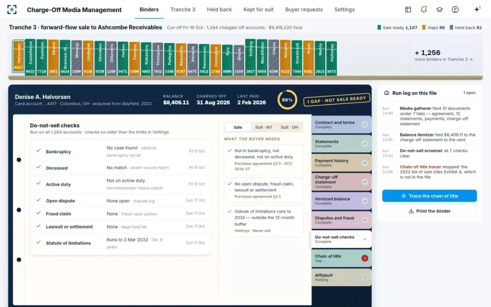Expand the 1 open run log indicator
The width and height of the screenshot is (491, 307).
(469, 93)
